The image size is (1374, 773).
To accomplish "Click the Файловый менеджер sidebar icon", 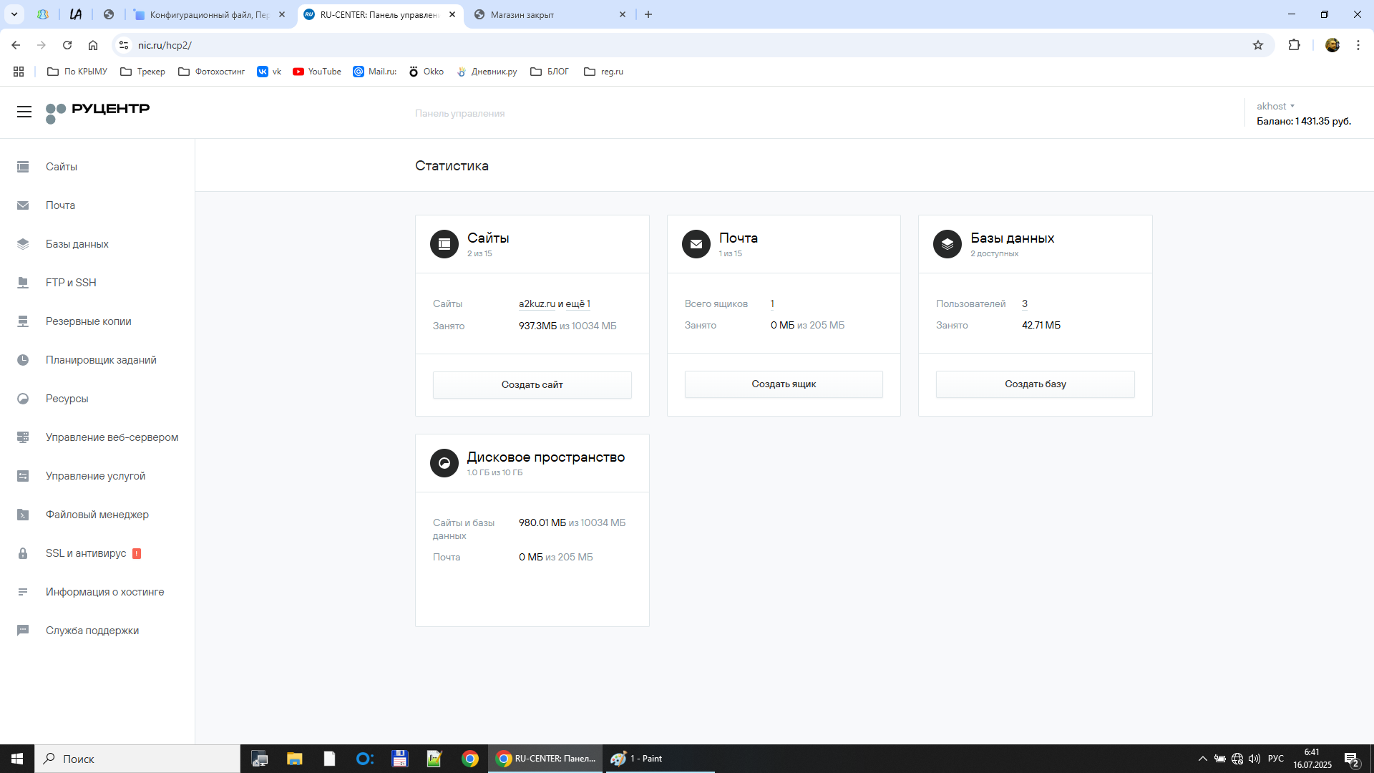I will 23,515.
